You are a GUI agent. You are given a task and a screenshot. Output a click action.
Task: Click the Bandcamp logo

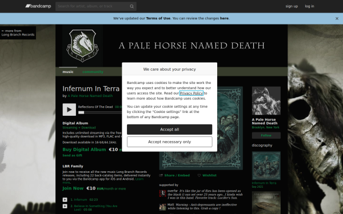pyautogui.click(x=38, y=6)
